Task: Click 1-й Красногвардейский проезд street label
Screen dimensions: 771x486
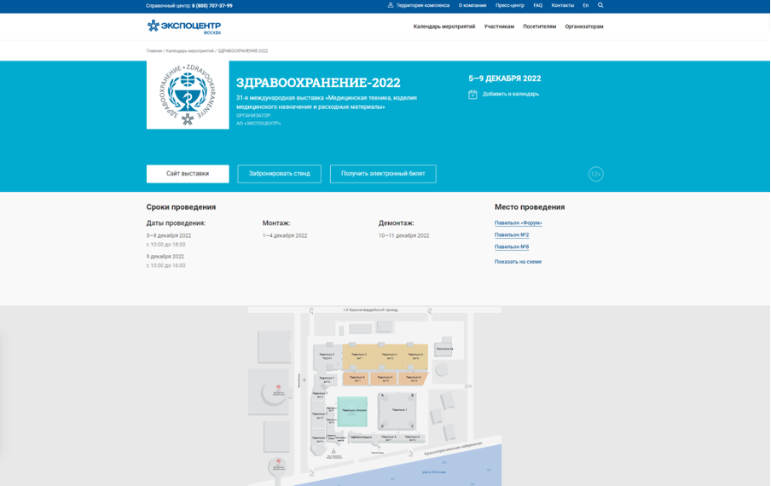Action: (370, 310)
